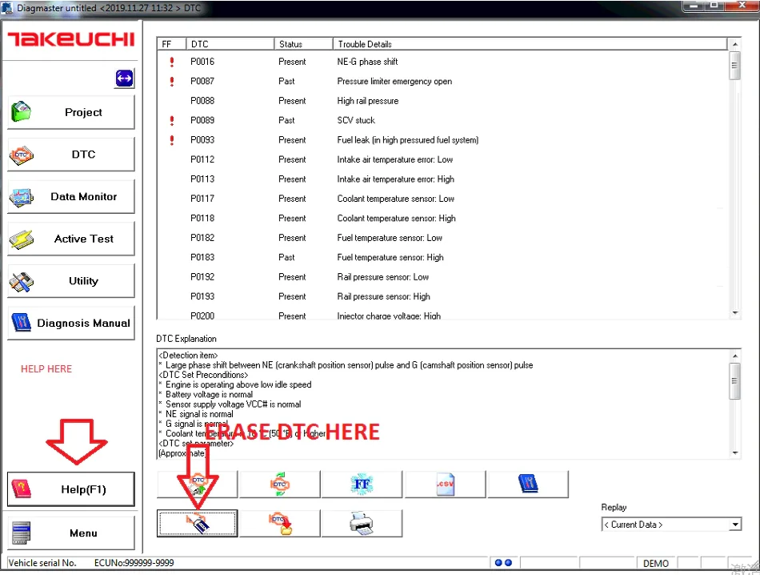Image resolution: width=760 pixels, height=575 pixels.
Task: Open the Project section
Action: tap(70, 112)
